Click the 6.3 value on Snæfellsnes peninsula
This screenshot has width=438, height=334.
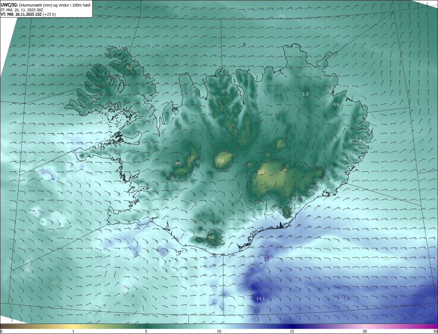115,151
